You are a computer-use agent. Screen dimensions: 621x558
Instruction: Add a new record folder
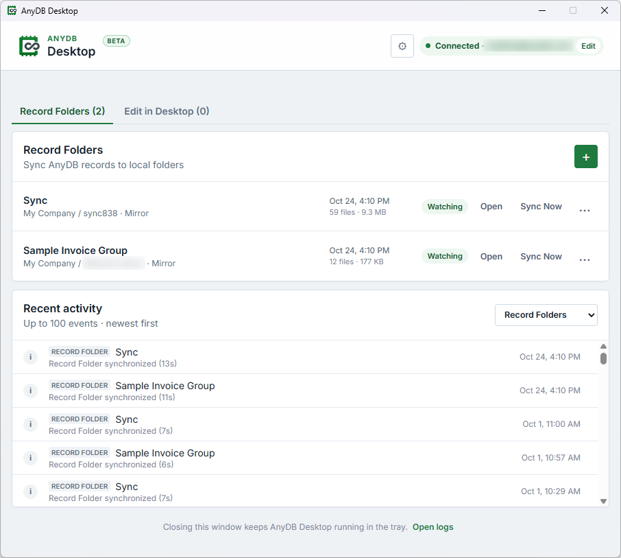click(586, 156)
